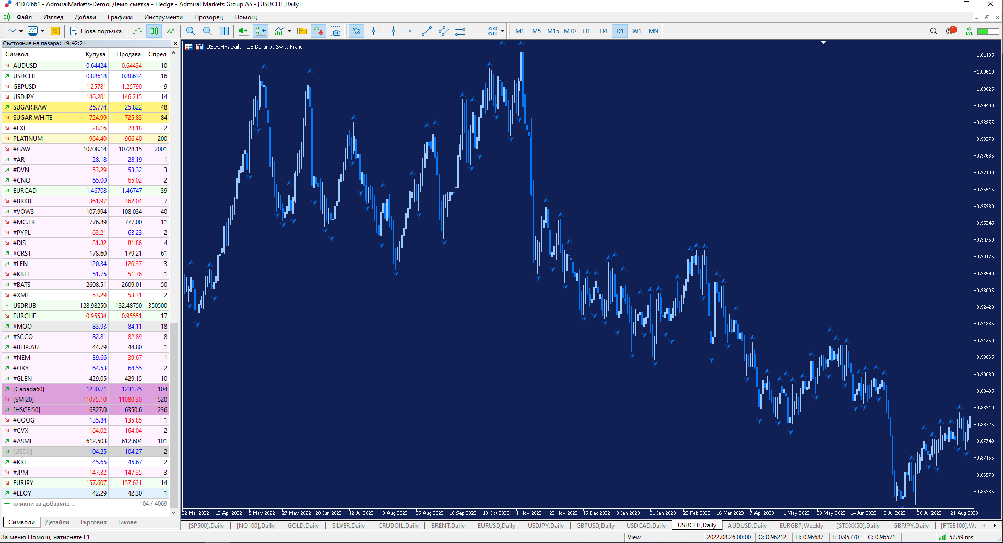Click the Нова поръчка button

point(96,31)
